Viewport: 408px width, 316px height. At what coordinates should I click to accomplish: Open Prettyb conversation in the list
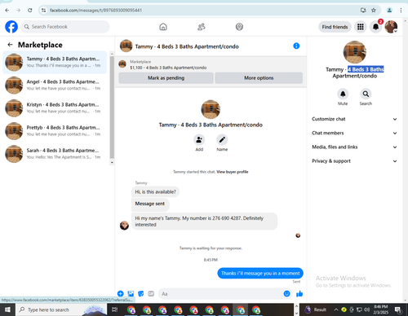(x=55, y=131)
